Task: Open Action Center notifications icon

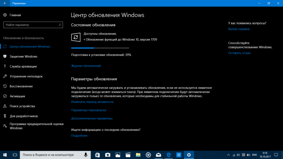Action: (x=276, y=155)
